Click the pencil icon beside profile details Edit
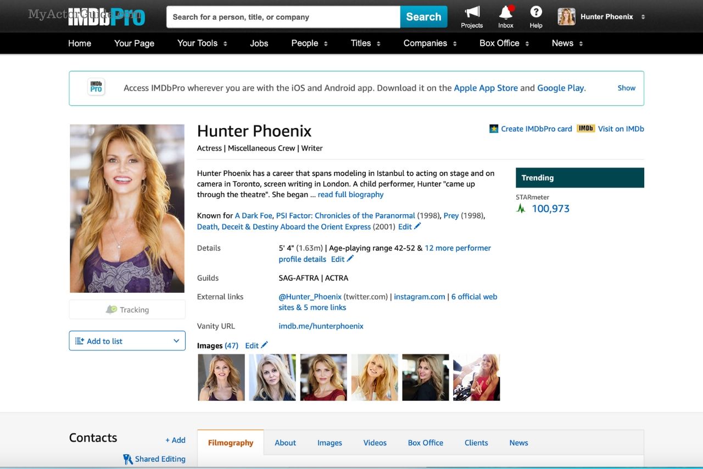This screenshot has width=703, height=469. [350, 259]
